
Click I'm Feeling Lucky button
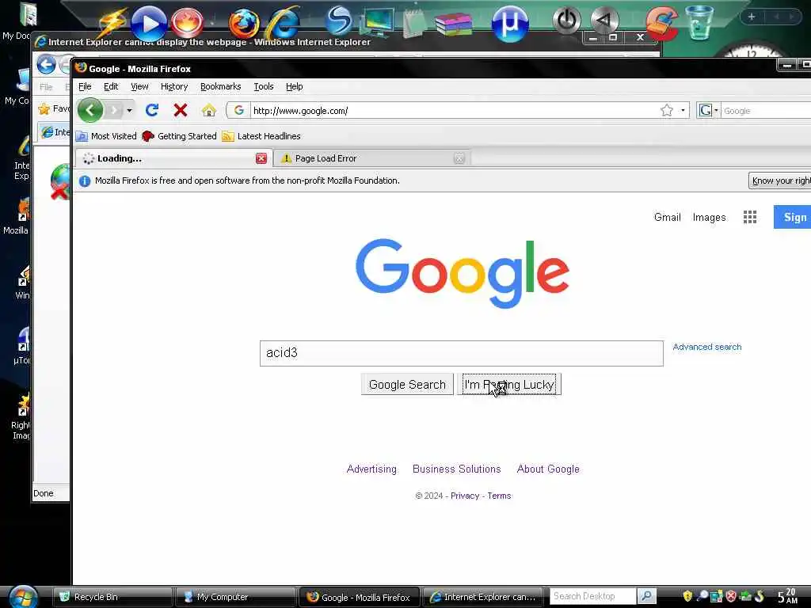coord(509,384)
